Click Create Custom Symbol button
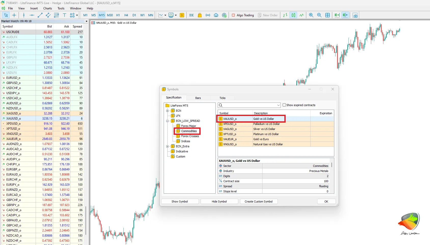The width and height of the screenshot is (430, 245). [x=258, y=201]
